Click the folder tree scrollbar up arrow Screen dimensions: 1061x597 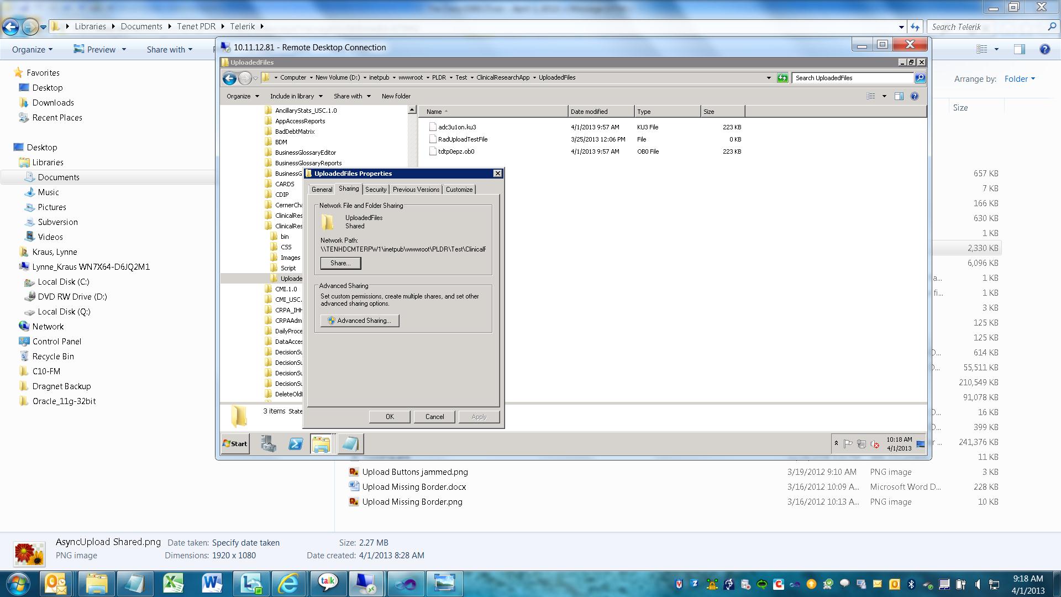click(412, 110)
